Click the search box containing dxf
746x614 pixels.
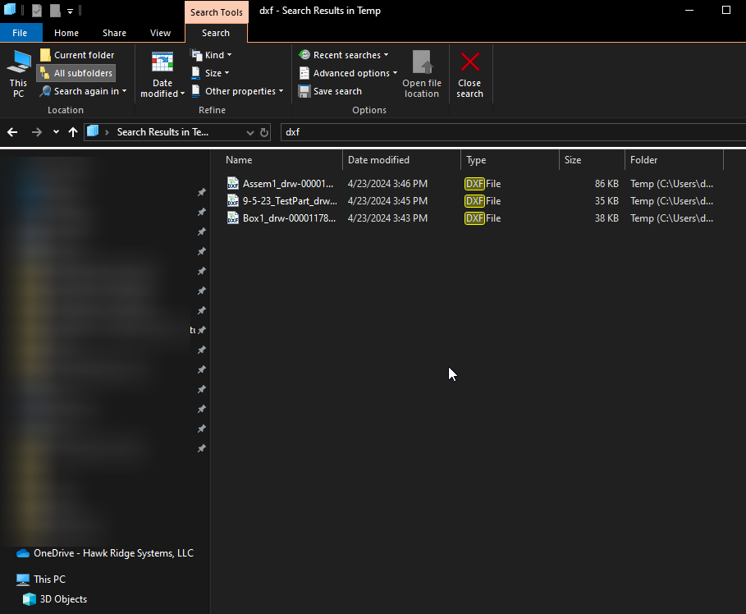click(x=509, y=132)
